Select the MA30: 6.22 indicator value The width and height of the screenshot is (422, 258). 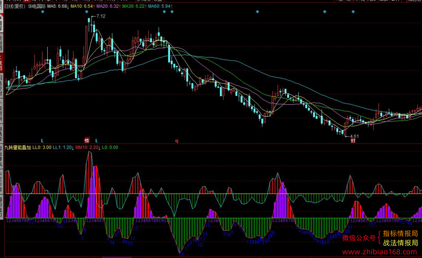(x=134, y=6)
